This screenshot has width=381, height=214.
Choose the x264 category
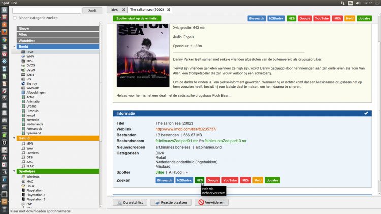[x=27, y=75]
